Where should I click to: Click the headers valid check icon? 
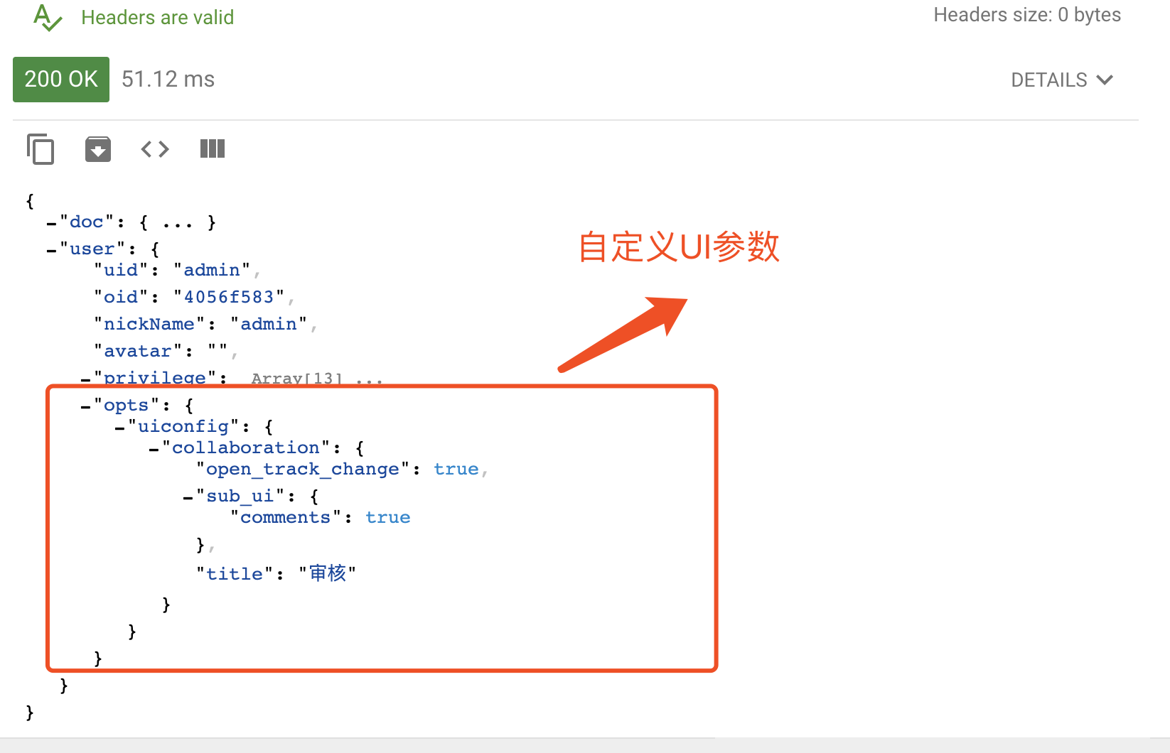pyautogui.click(x=48, y=18)
